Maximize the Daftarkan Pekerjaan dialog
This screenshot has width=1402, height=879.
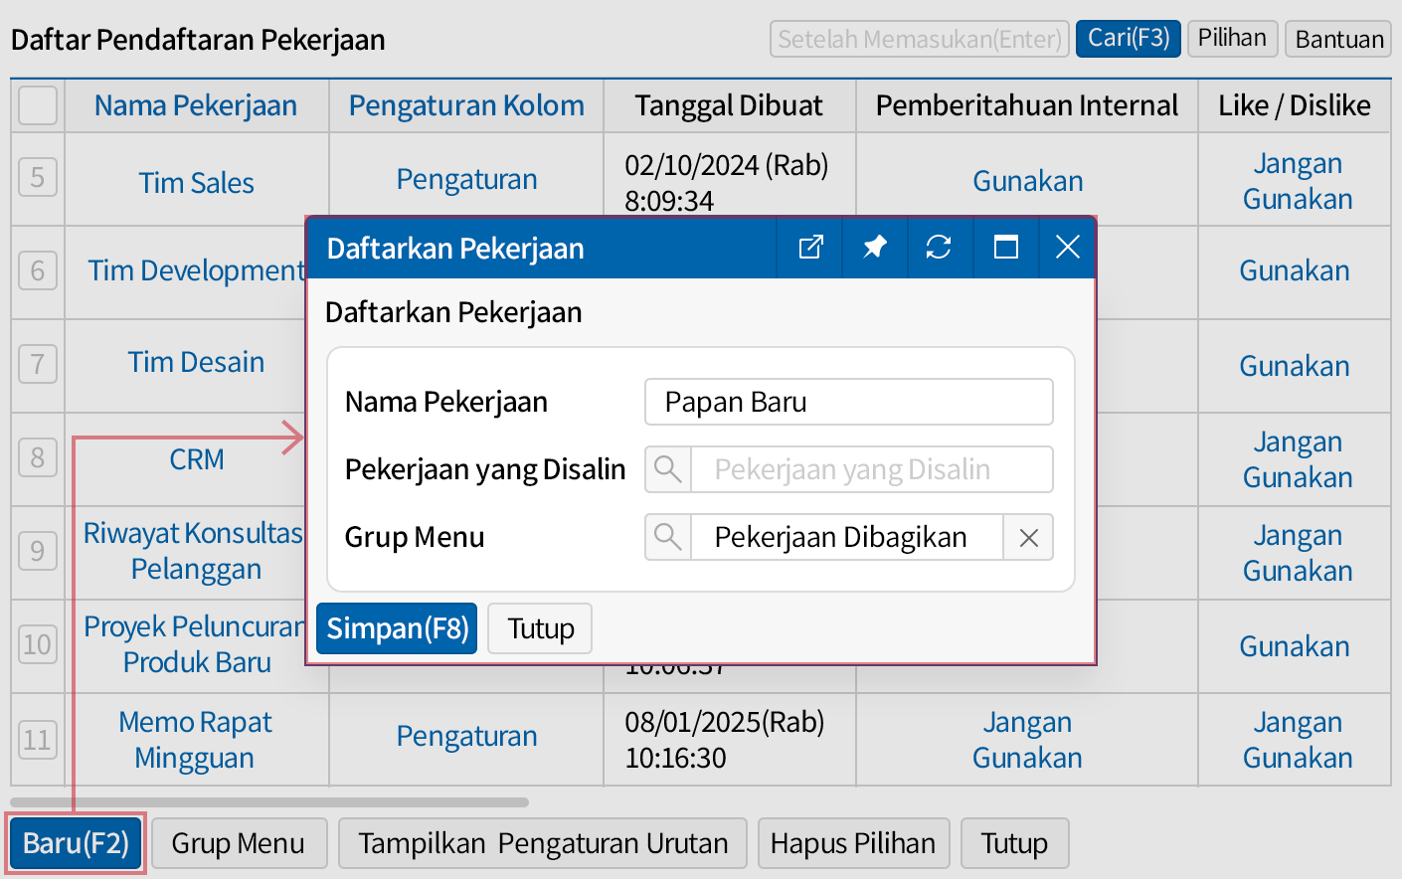click(x=1005, y=248)
